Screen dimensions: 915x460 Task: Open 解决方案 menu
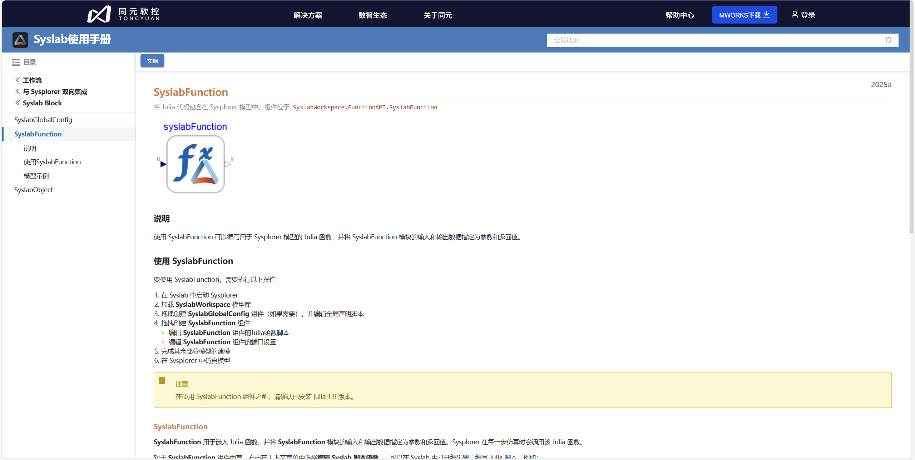[x=308, y=15]
